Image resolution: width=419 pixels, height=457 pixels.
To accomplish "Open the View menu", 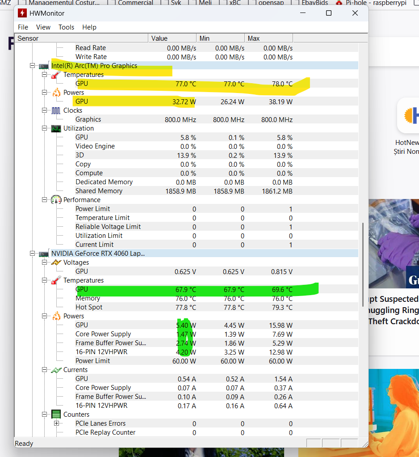I will [43, 27].
